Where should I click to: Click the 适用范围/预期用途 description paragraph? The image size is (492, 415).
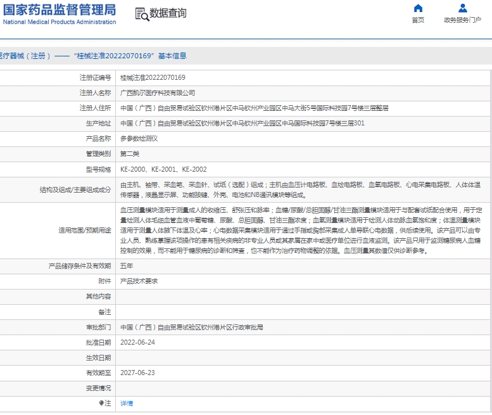click(x=301, y=231)
